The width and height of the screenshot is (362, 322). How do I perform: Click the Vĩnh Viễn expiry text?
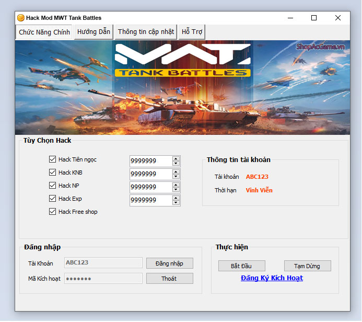259,190
